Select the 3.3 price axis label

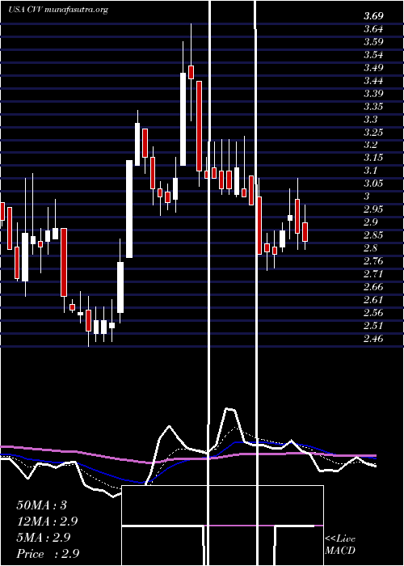(x=371, y=119)
